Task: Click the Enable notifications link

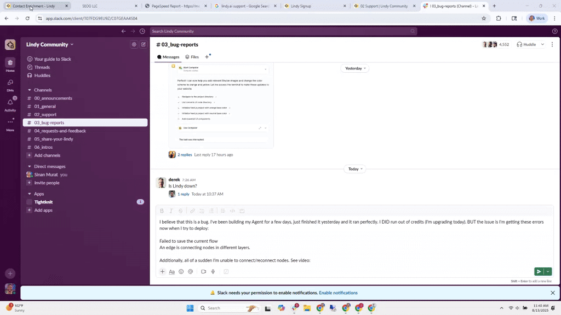Action: point(338,293)
